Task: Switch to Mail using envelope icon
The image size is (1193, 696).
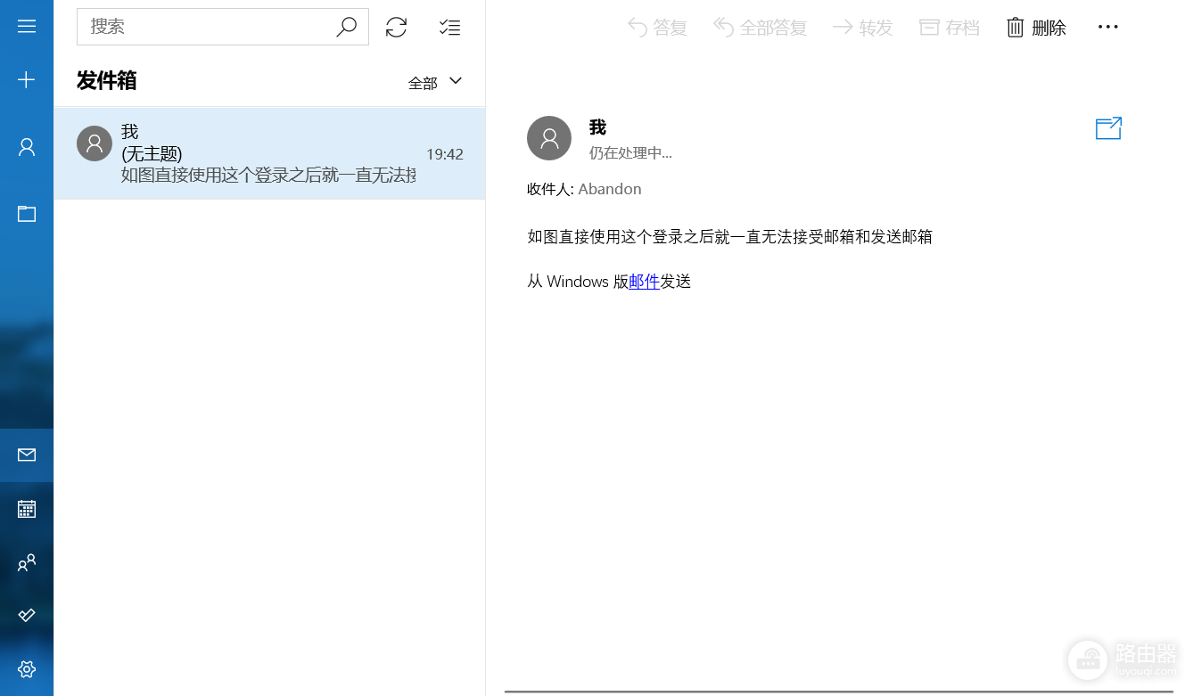Action: (27, 455)
